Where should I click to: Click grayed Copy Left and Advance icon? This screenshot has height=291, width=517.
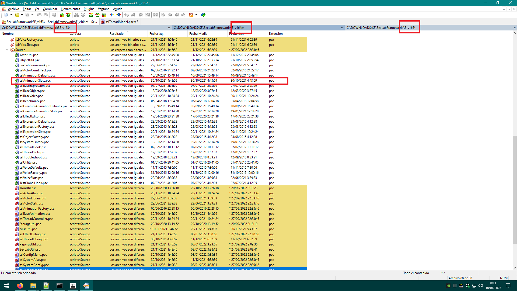coord(133,15)
